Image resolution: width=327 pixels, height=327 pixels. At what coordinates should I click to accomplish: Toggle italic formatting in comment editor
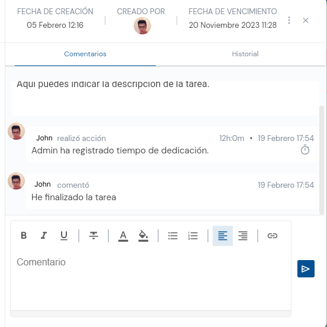44,235
